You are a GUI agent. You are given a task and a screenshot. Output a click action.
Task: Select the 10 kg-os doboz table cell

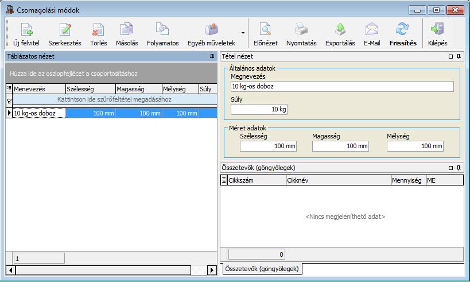coord(39,113)
